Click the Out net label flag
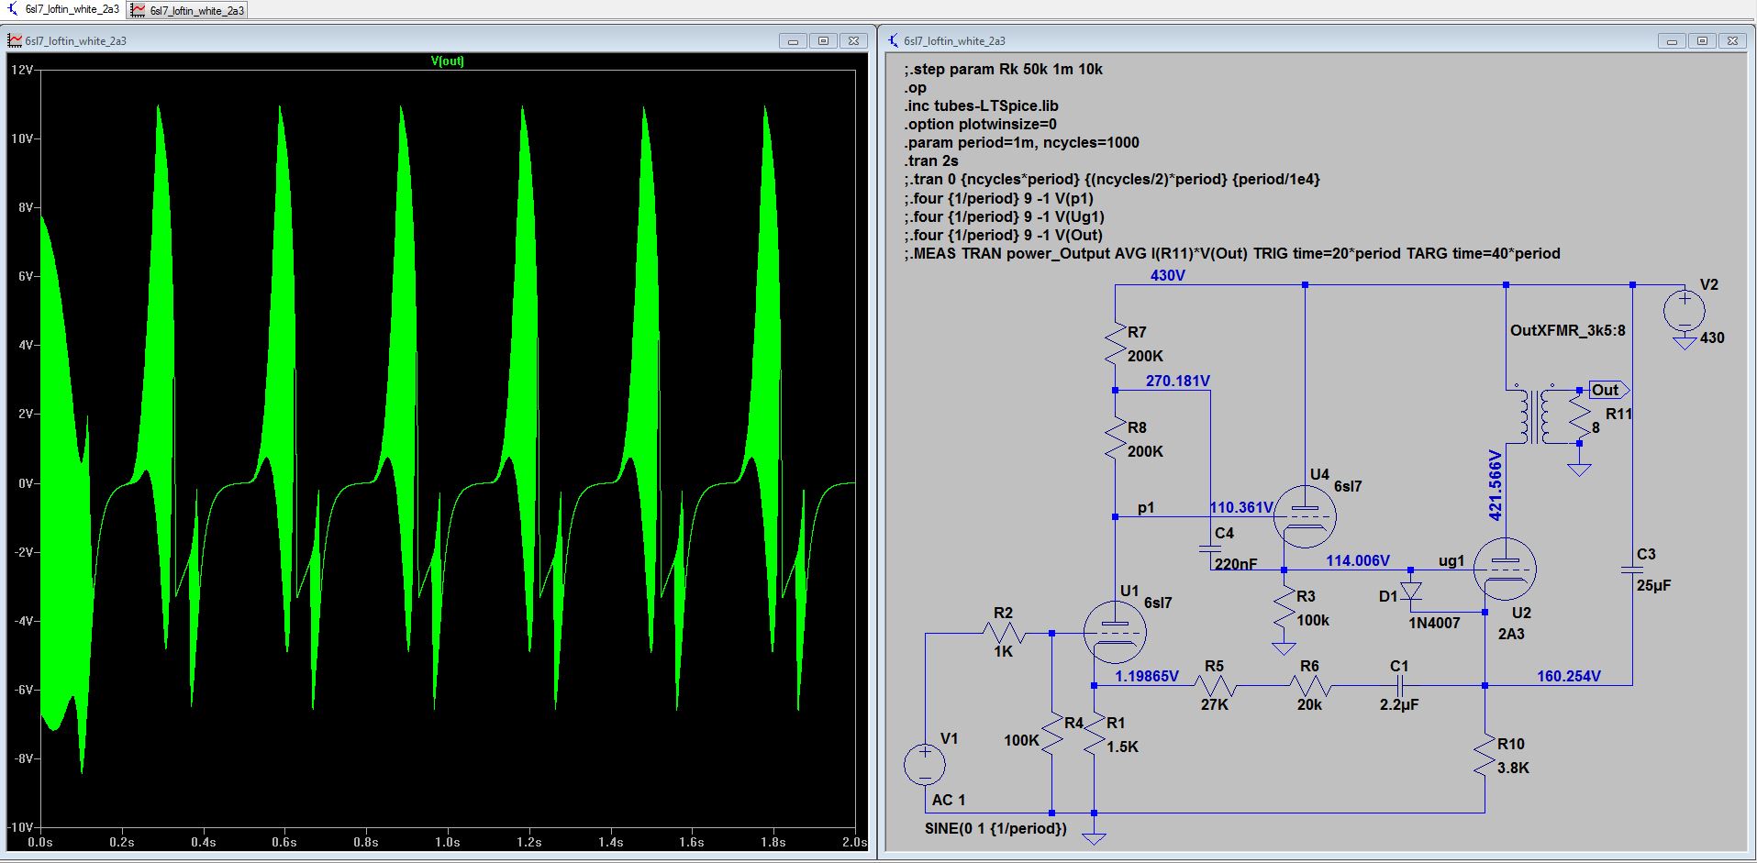The height and width of the screenshot is (863, 1757). pos(1608,390)
